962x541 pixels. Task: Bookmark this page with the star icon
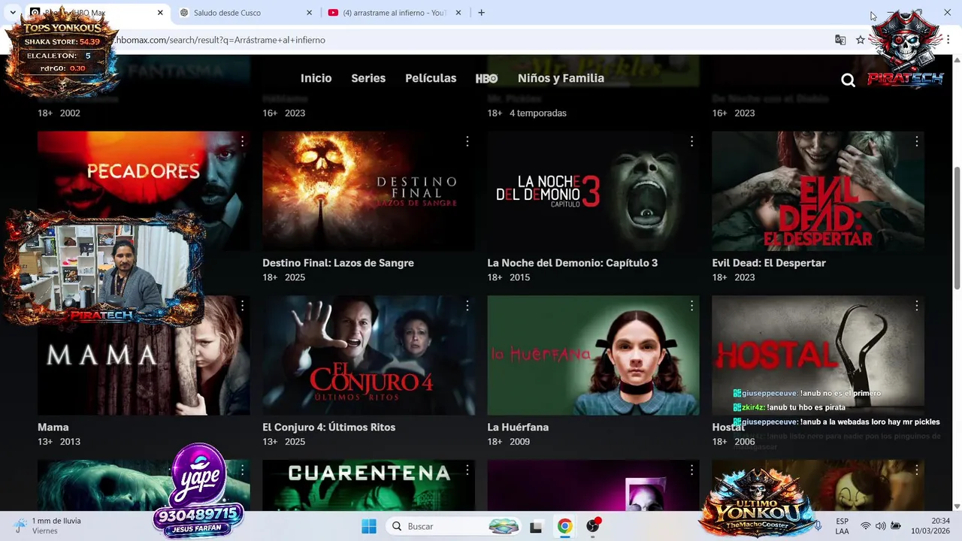(x=861, y=40)
